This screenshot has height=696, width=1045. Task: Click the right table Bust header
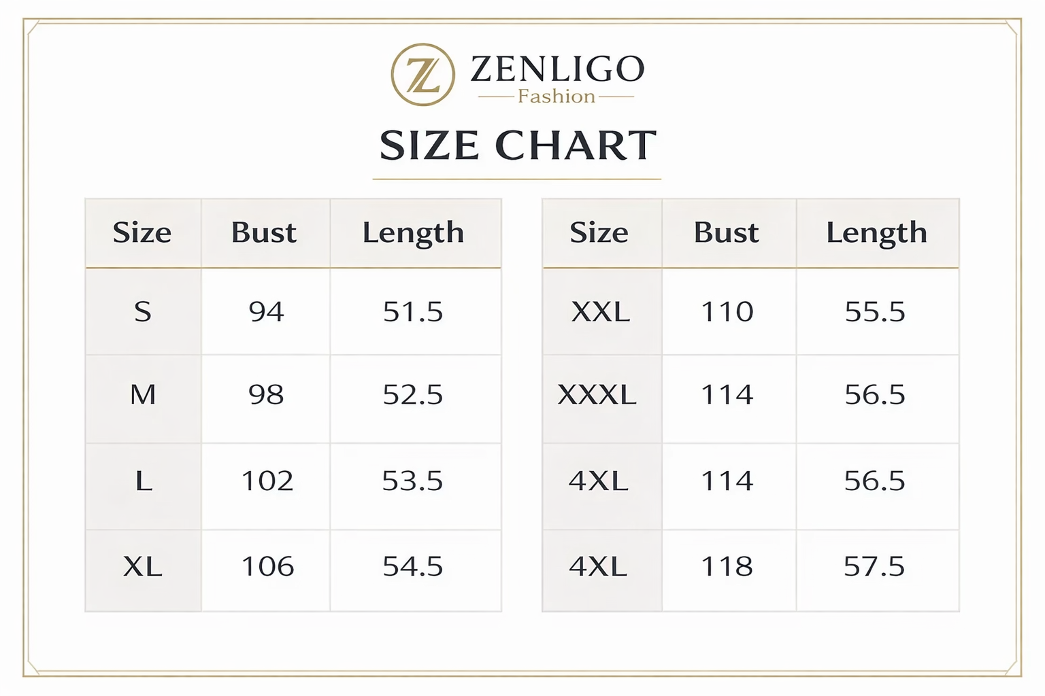pyautogui.click(x=726, y=232)
